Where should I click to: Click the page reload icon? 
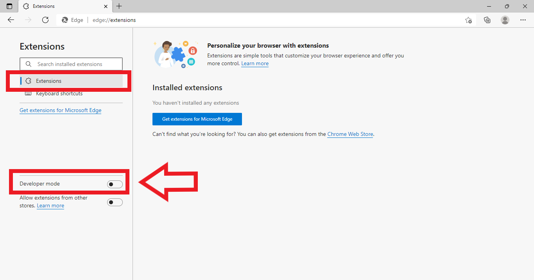(45, 20)
